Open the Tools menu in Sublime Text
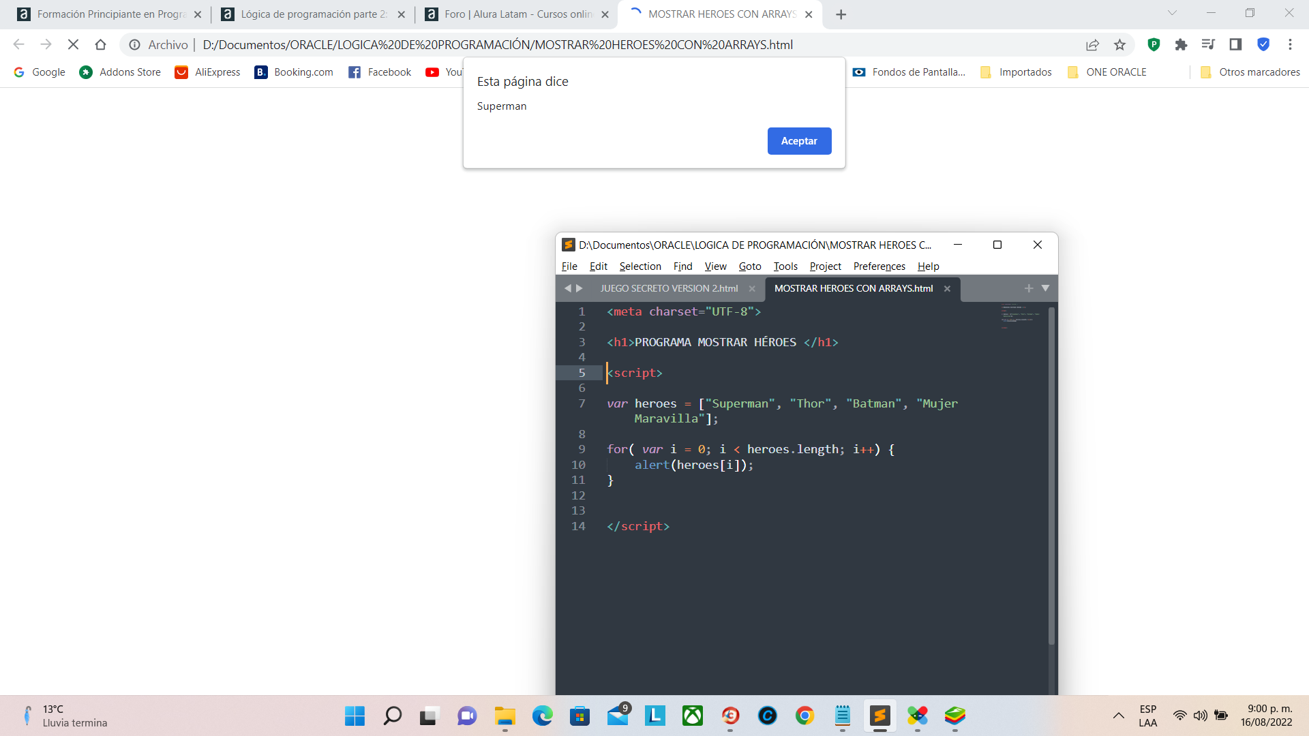1309x736 pixels. coord(785,266)
